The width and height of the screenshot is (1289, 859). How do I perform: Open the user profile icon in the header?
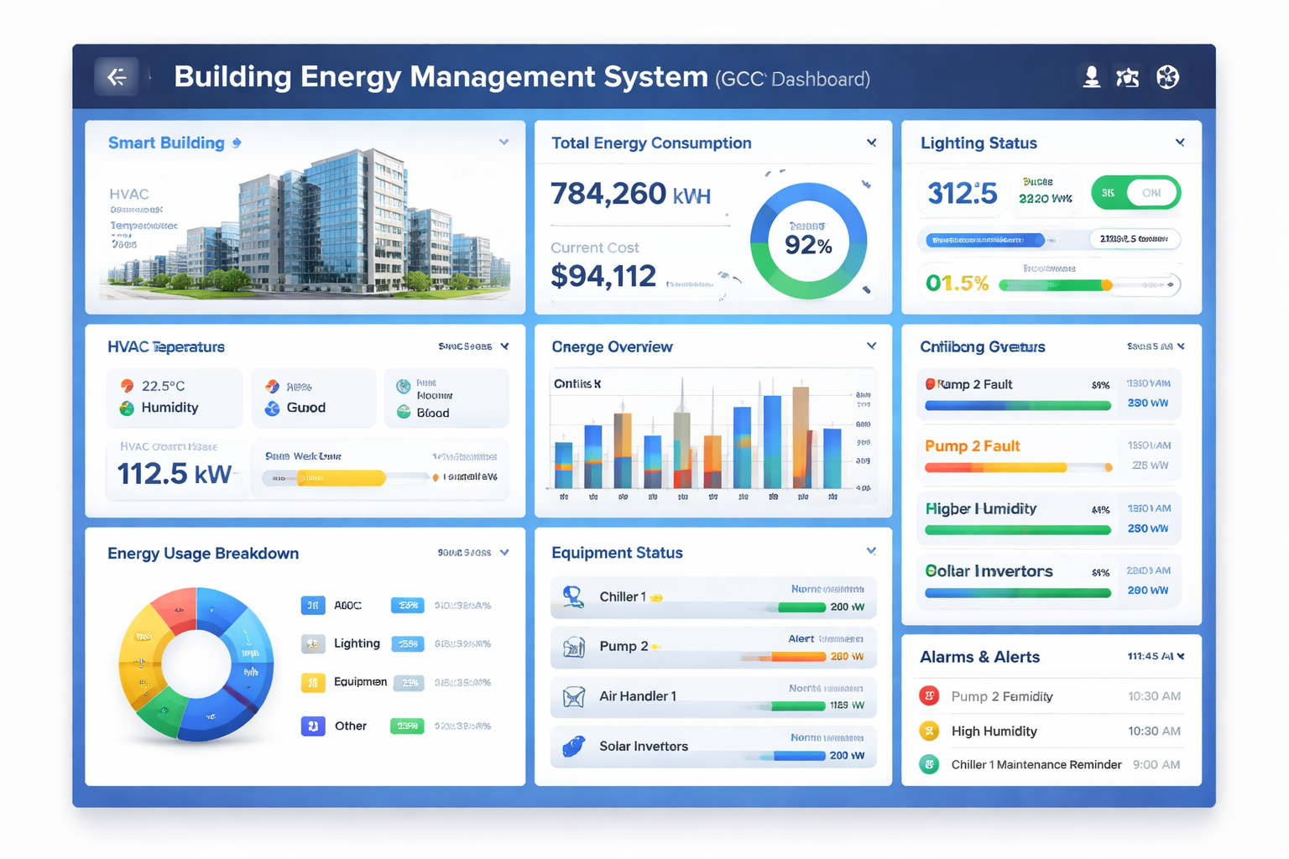pyautogui.click(x=1092, y=76)
